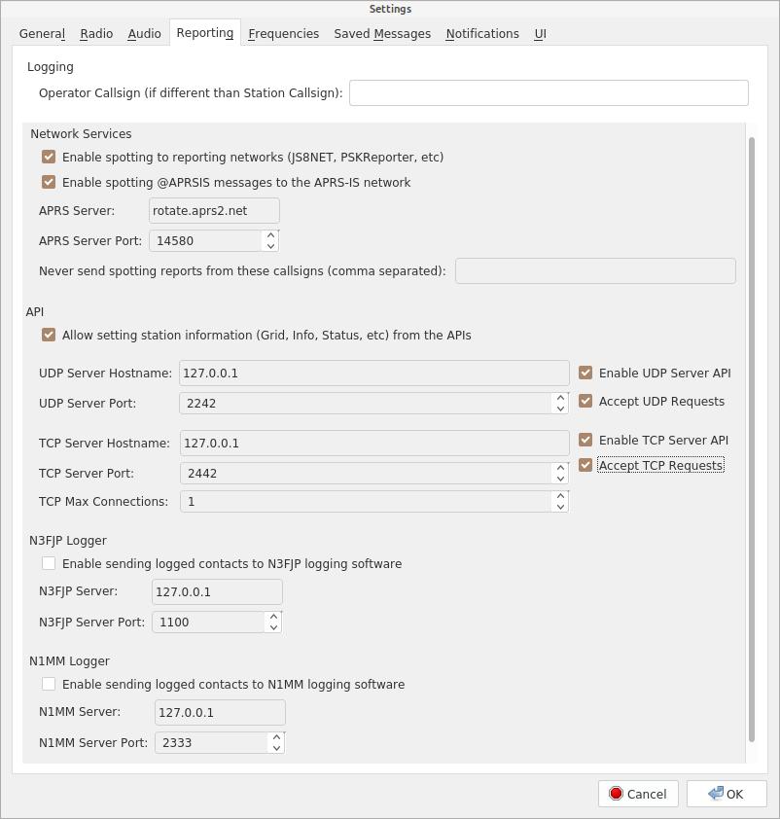Click the TCP Max Connections value field
This screenshot has height=819, width=780.
(x=366, y=502)
